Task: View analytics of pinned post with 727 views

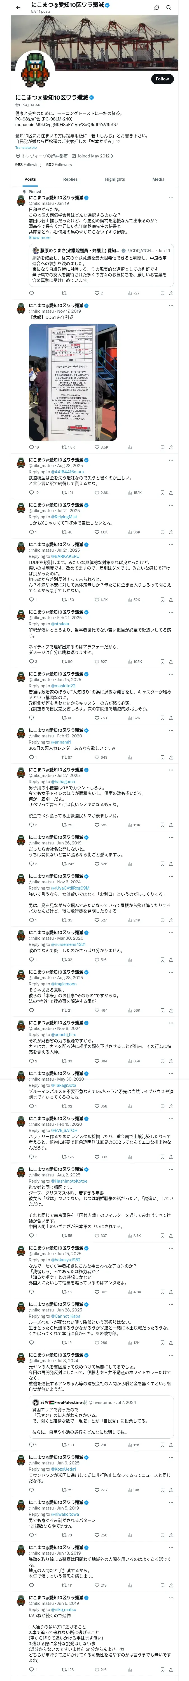Action: 131,293
